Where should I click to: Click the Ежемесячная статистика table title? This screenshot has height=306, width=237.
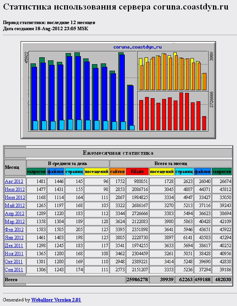point(118,153)
